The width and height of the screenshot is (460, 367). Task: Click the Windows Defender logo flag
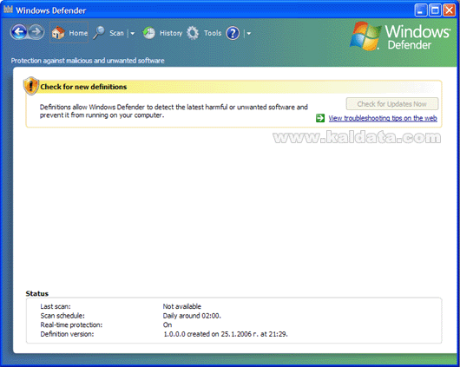pyautogui.click(x=365, y=36)
